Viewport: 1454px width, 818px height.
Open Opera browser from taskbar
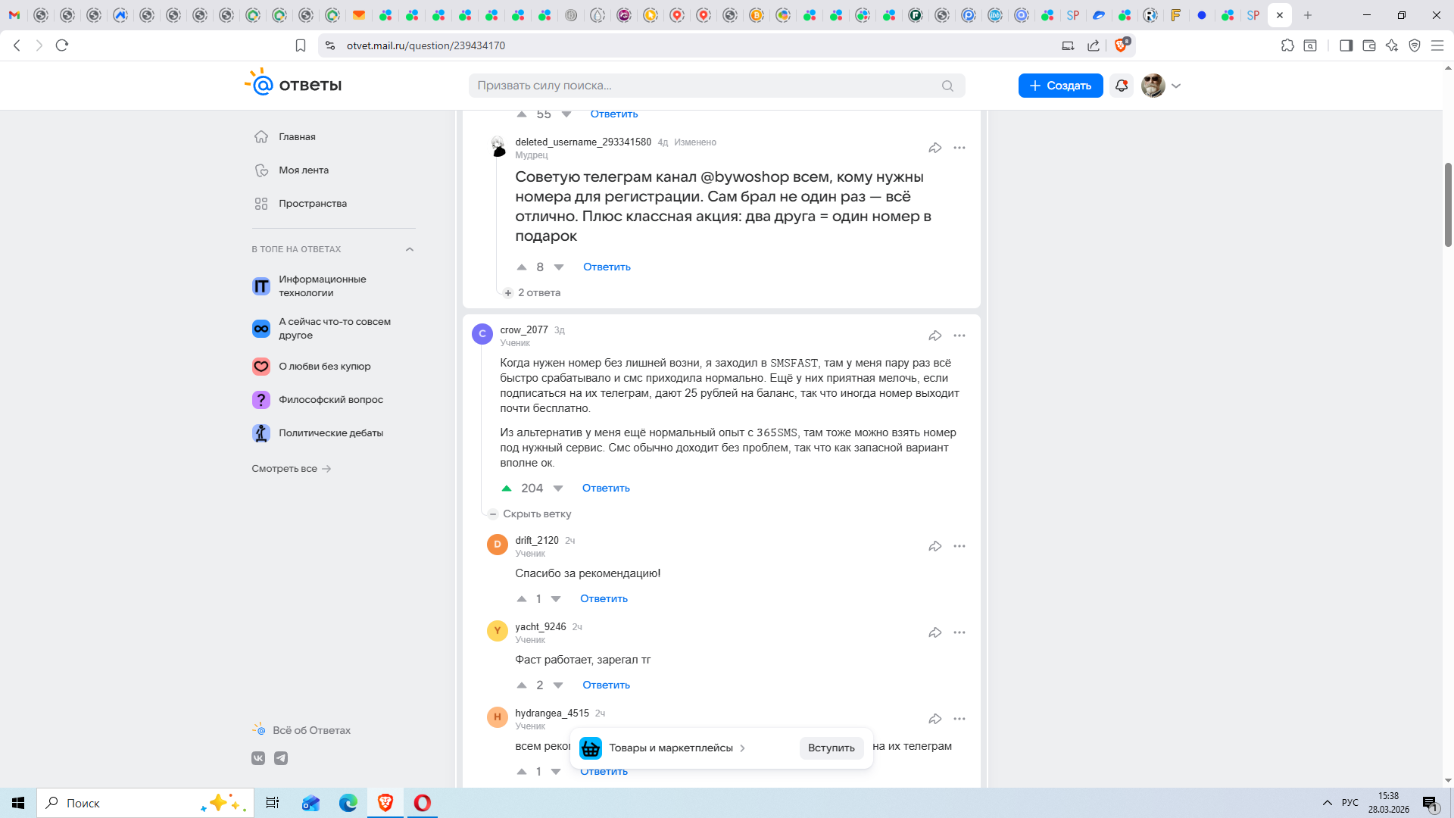click(423, 803)
